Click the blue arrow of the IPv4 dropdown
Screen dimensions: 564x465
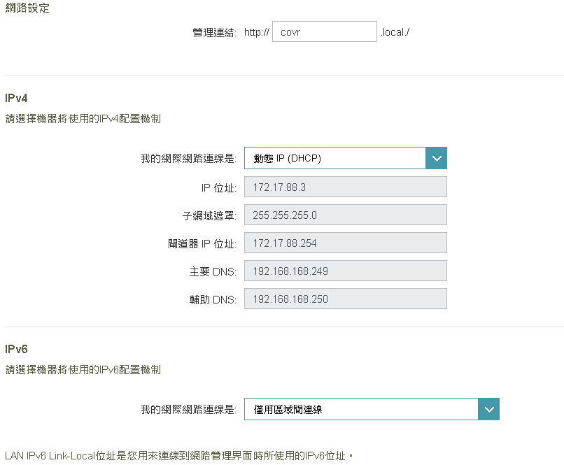click(x=436, y=158)
